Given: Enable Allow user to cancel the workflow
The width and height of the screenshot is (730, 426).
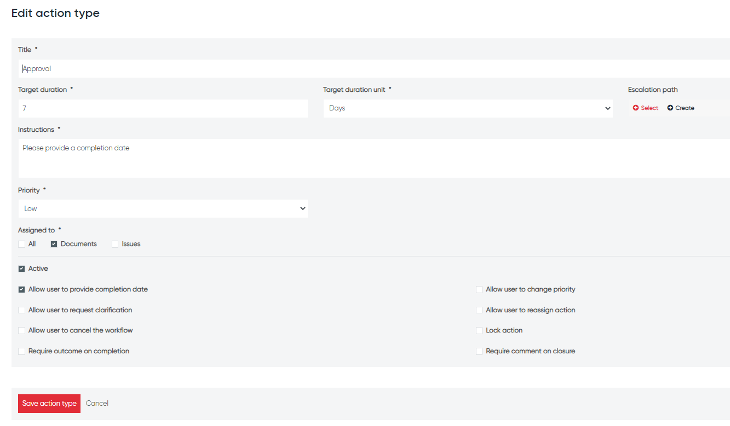Looking at the screenshot, I should [22, 331].
